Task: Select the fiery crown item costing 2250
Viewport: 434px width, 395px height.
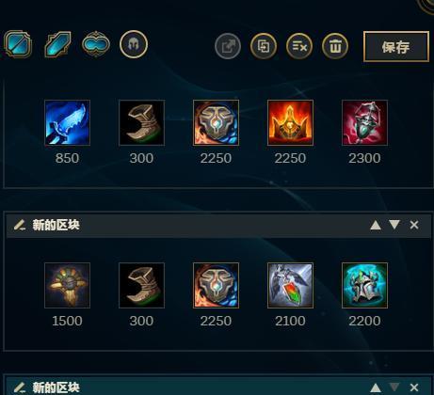Action: click(x=290, y=122)
